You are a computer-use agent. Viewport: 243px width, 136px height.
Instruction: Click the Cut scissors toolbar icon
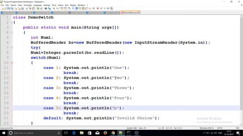[27, 8]
